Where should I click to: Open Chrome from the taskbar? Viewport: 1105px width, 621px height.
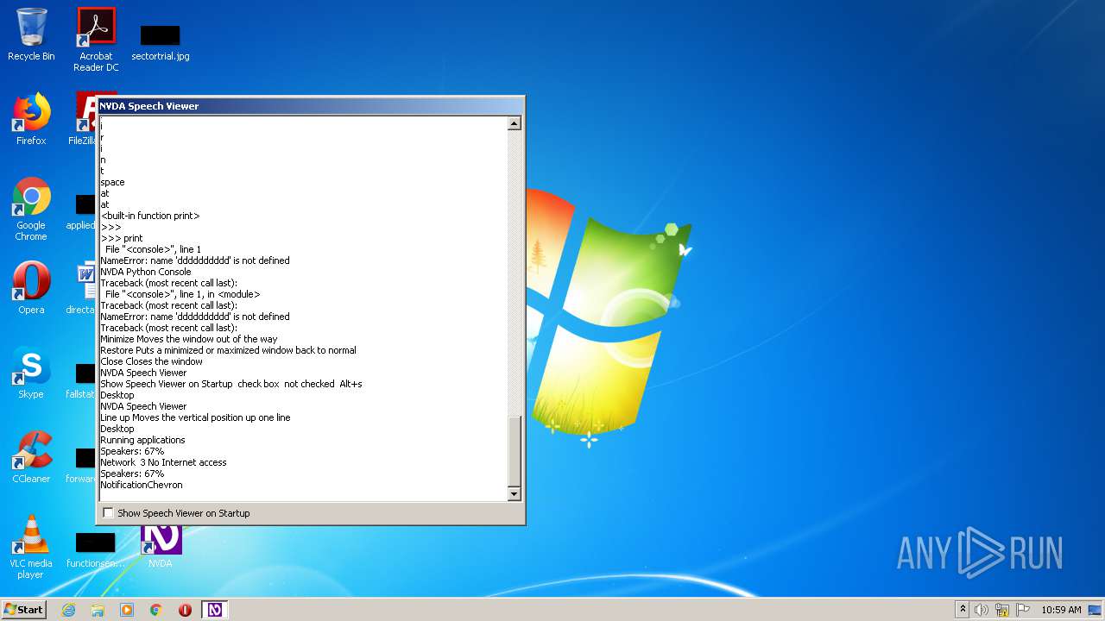click(x=156, y=610)
